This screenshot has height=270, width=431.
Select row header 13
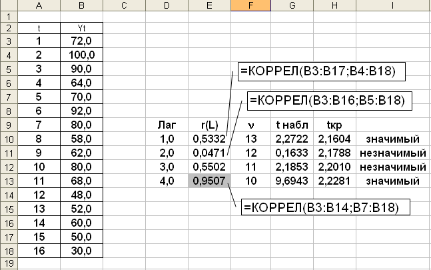pos(9,181)
